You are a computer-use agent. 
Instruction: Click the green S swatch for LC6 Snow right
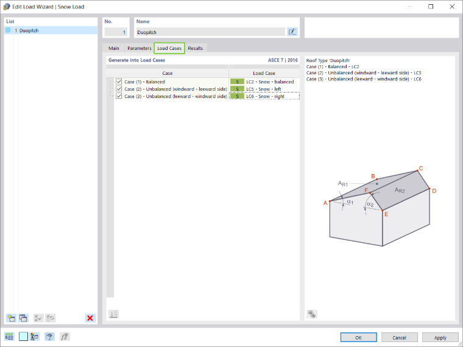tap(237, 96)
